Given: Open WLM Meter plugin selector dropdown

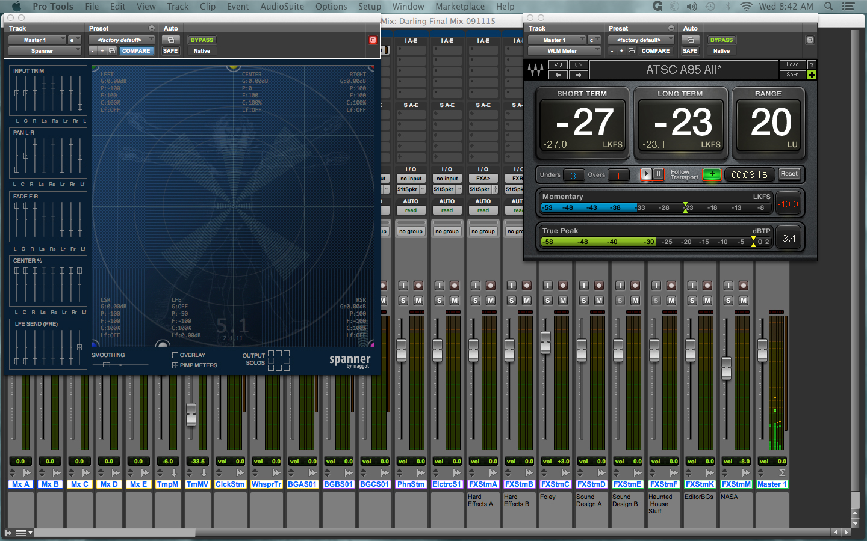Looking at the screenshot, I should point(564,51).
